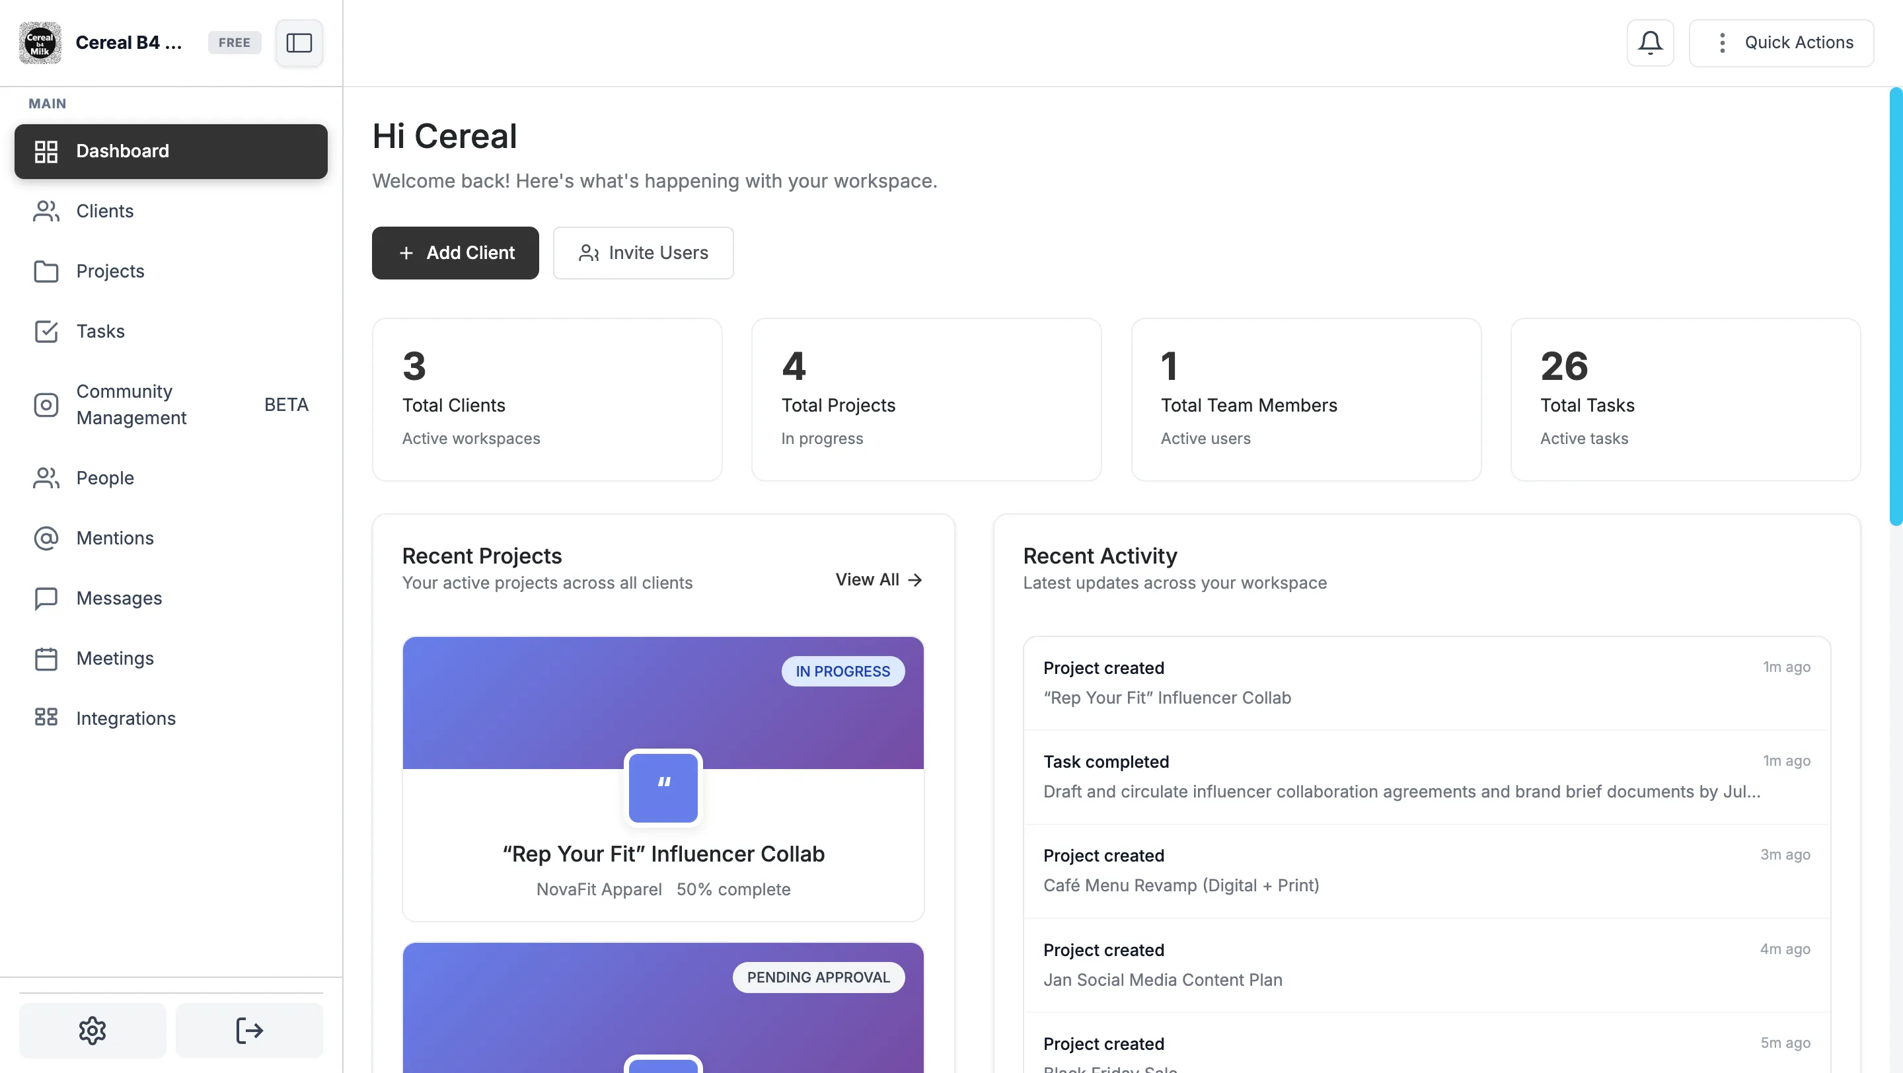Viewport: 1903px width, 1073px height.
Task: Open the Meetings calendar page
Action: [114, 658]
